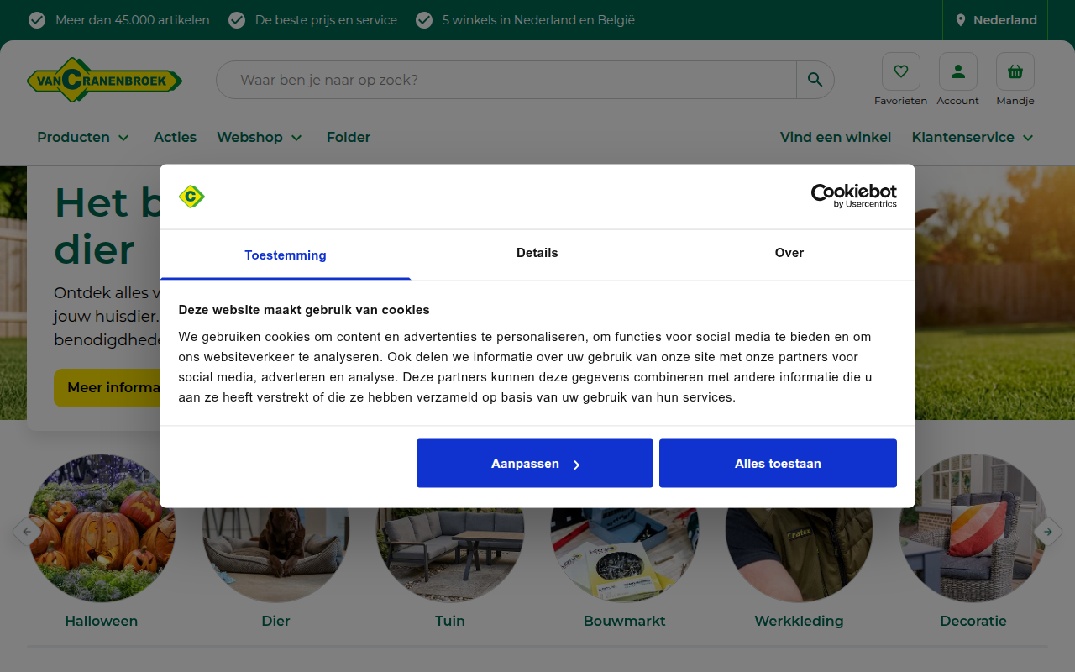Click the next carousel arrow
This screenshot has width=1075, height=672.
(x=1048, y=531)
